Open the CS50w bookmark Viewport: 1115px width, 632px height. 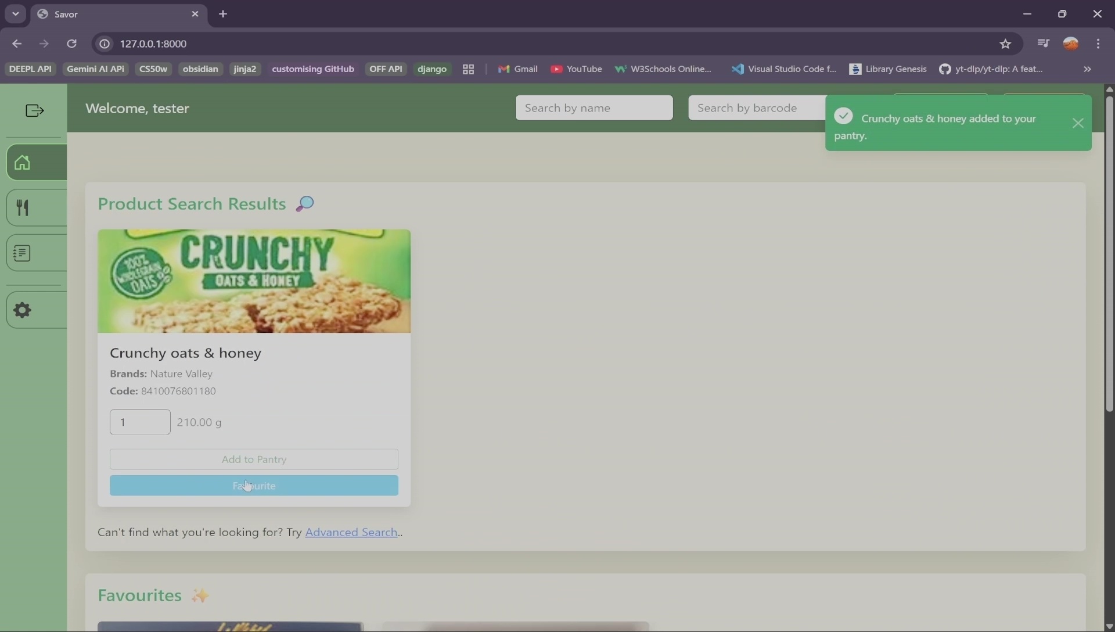coord(153,69)
